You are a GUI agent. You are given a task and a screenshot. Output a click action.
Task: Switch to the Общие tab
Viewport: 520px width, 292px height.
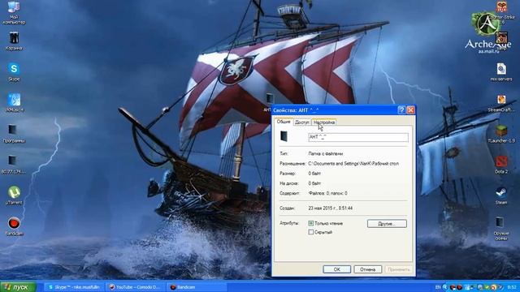284,122
